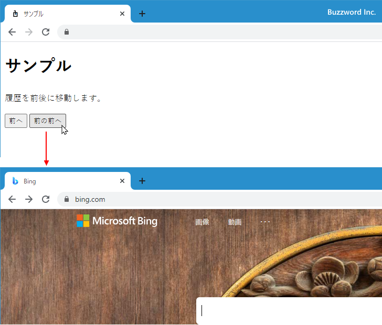This screenshot has height=325, width=382.
Task: Click bing.com URL in address bar
Action: pyautogui.click(x=90, y=199)
